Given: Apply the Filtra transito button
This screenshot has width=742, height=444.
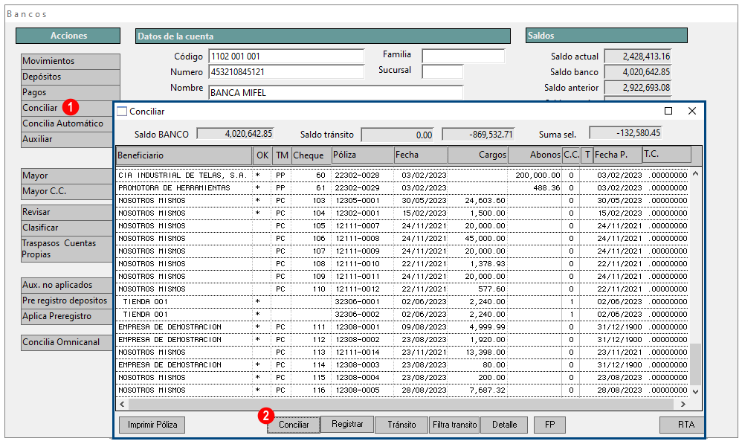Looking at the screenshot, I should (454, 425).
